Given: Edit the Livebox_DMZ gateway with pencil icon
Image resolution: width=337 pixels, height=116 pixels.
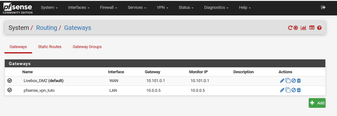Looking at the screenshot, I should coord(282,81).
